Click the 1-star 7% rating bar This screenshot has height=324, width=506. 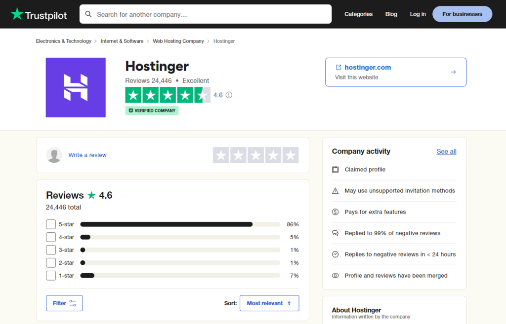[x=180, y=276]
